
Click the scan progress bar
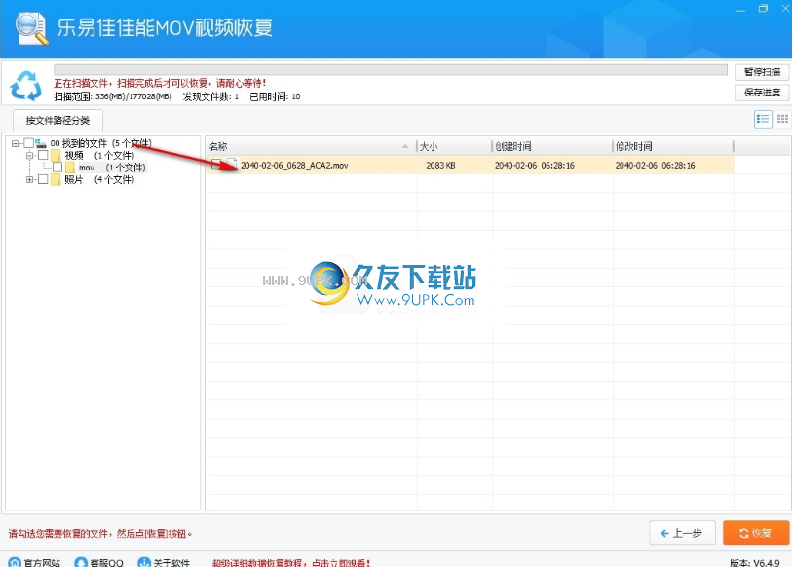pyautogui.click(x=391, y=70)
